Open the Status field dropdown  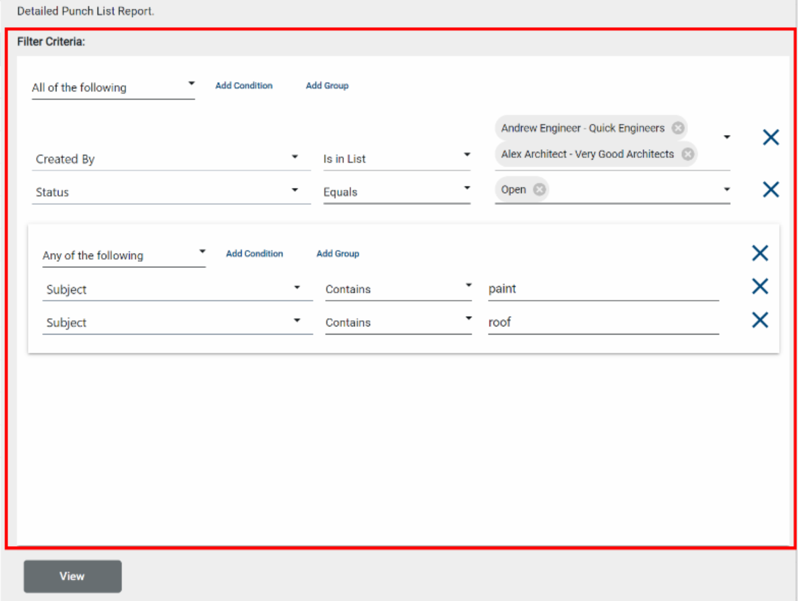(x=168, y=192)
